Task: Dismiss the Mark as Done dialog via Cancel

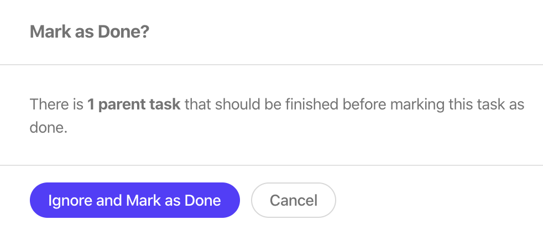Action: [x=293, y=200]
